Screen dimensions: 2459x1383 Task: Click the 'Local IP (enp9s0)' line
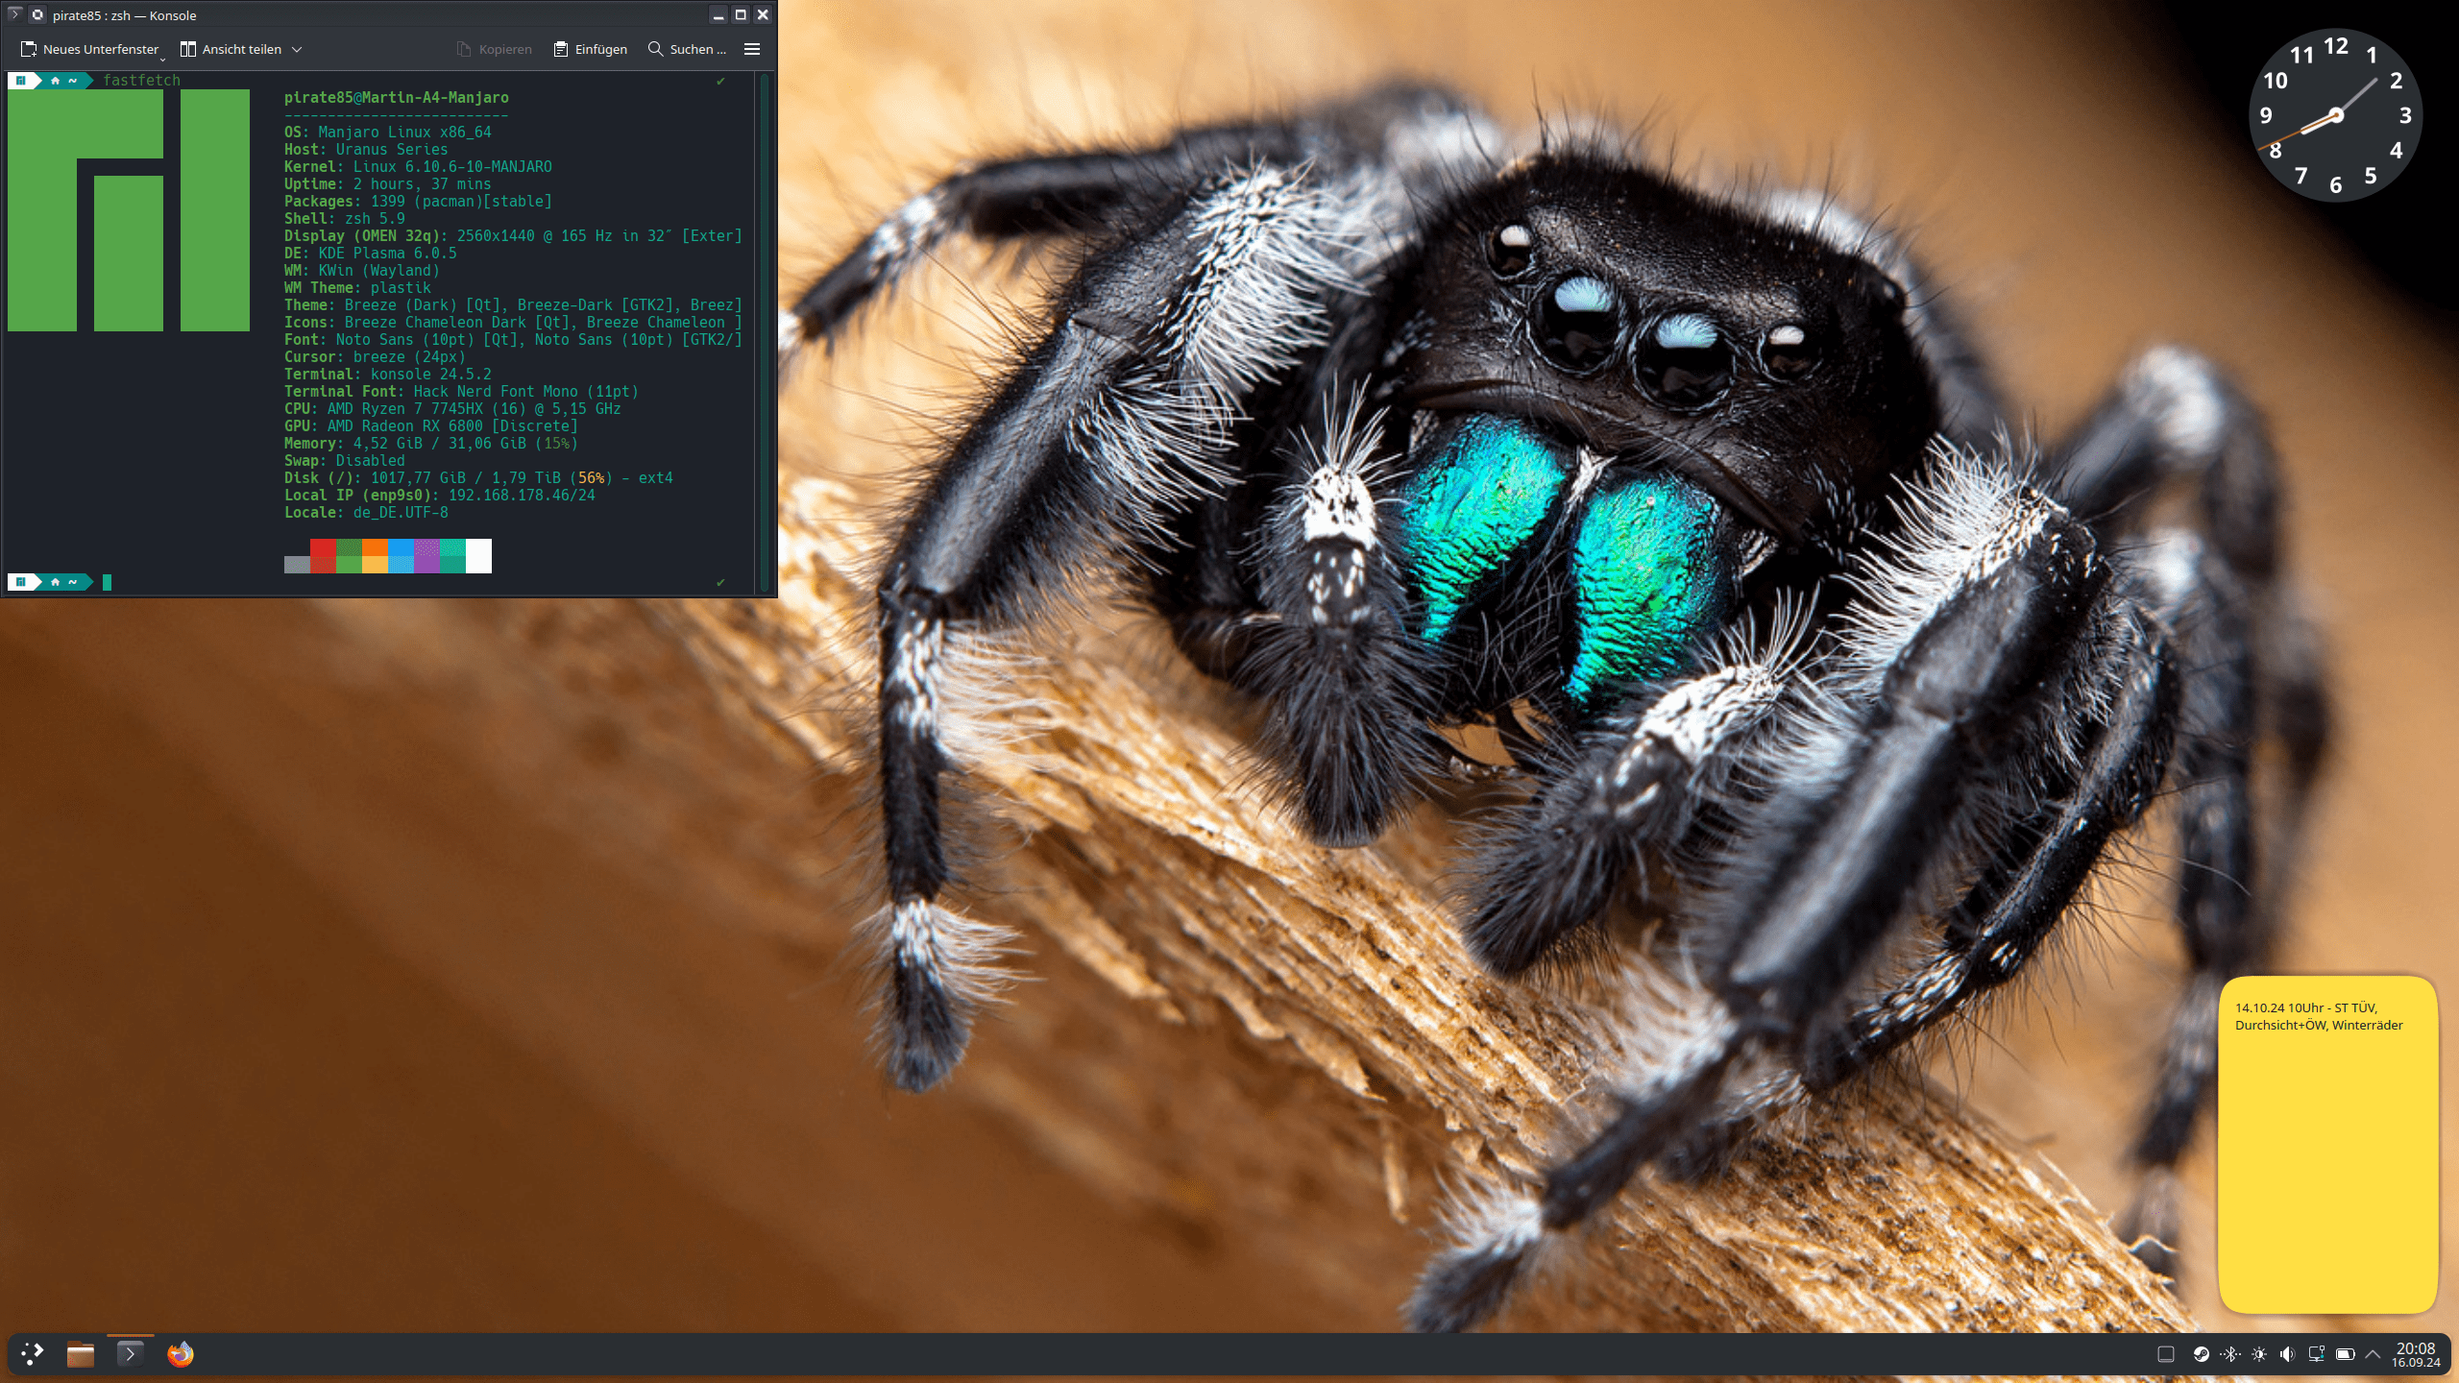pyautogui.click(x=440, y=496)
